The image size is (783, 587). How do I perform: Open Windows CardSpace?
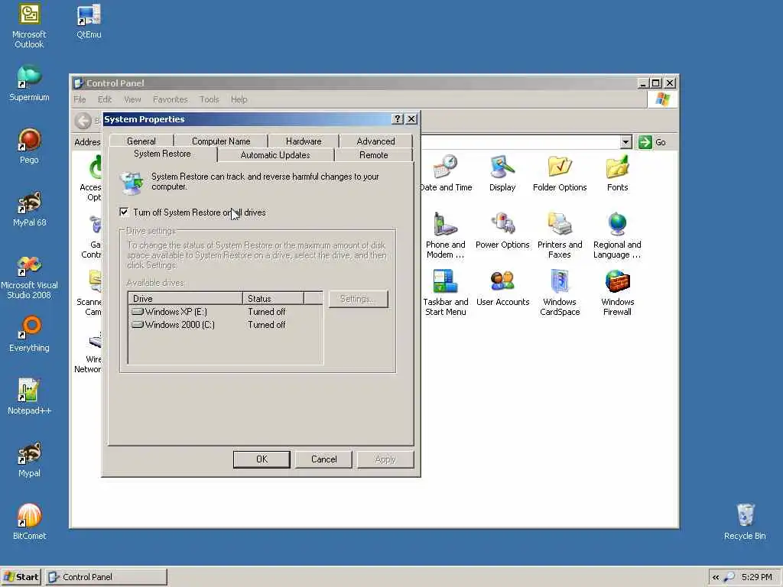[560, 293]
